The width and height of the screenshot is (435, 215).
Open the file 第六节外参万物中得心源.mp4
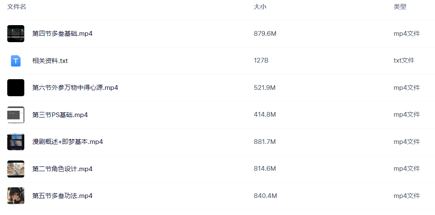75,88
